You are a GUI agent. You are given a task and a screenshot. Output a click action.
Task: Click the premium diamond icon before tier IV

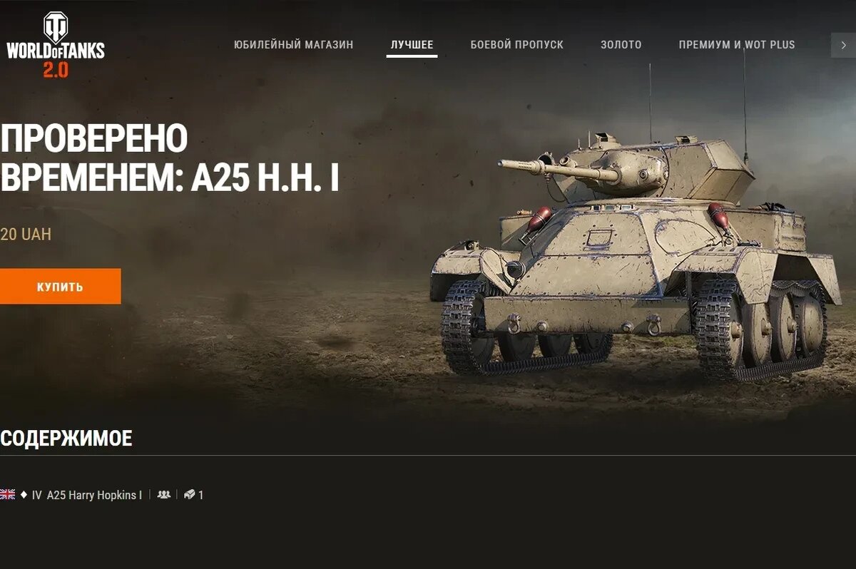(x=24, y=495)
